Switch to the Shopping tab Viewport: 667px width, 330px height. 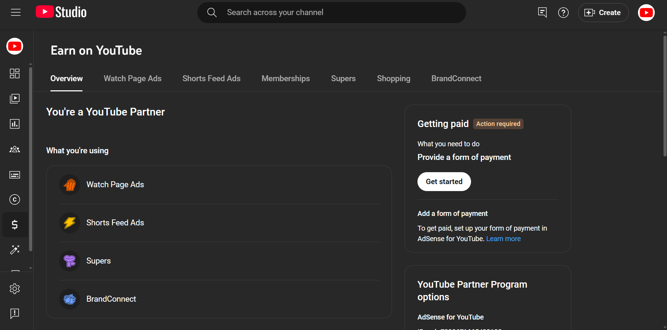click(x=394, y=79)
